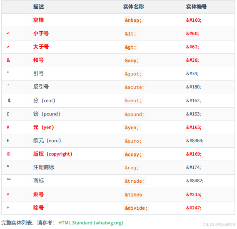Select the &#8482; entity number
Screen dimensions: 237x229
click(x=195, y=181)
